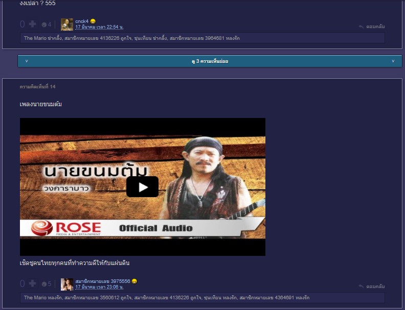Viewport: 405px width, 310px height.
Task: Click the text เชิดชูคนไทยทุกคนที่ทำความดีให้กับแผ่นดิน
Action: coord(75,263)
